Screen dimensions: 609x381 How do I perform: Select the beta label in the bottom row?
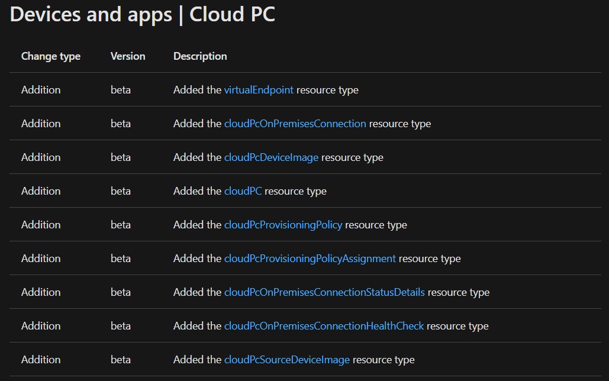pyautogui.click(x=120, y=359)
